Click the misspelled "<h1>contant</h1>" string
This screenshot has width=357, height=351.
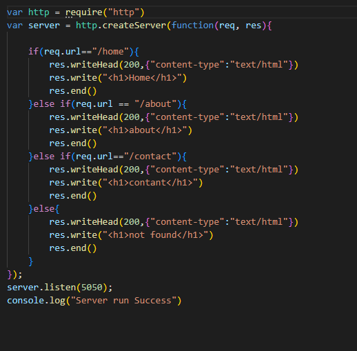(x=150, y=183)
